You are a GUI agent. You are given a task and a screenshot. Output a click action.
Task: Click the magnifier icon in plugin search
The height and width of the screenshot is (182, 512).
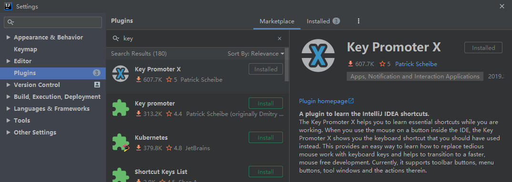[116, 38]
